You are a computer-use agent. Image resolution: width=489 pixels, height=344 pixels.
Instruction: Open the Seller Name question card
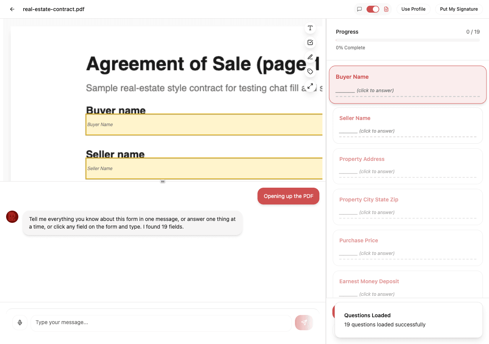pyautogui.click(x=408, y=125)
